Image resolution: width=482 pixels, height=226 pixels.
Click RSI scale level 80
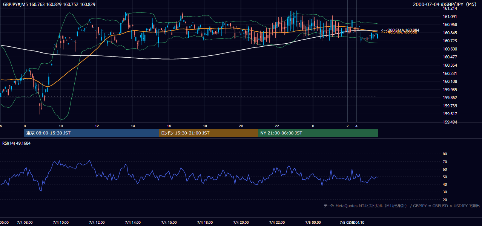pyautogui.click(x=445, y=154)
